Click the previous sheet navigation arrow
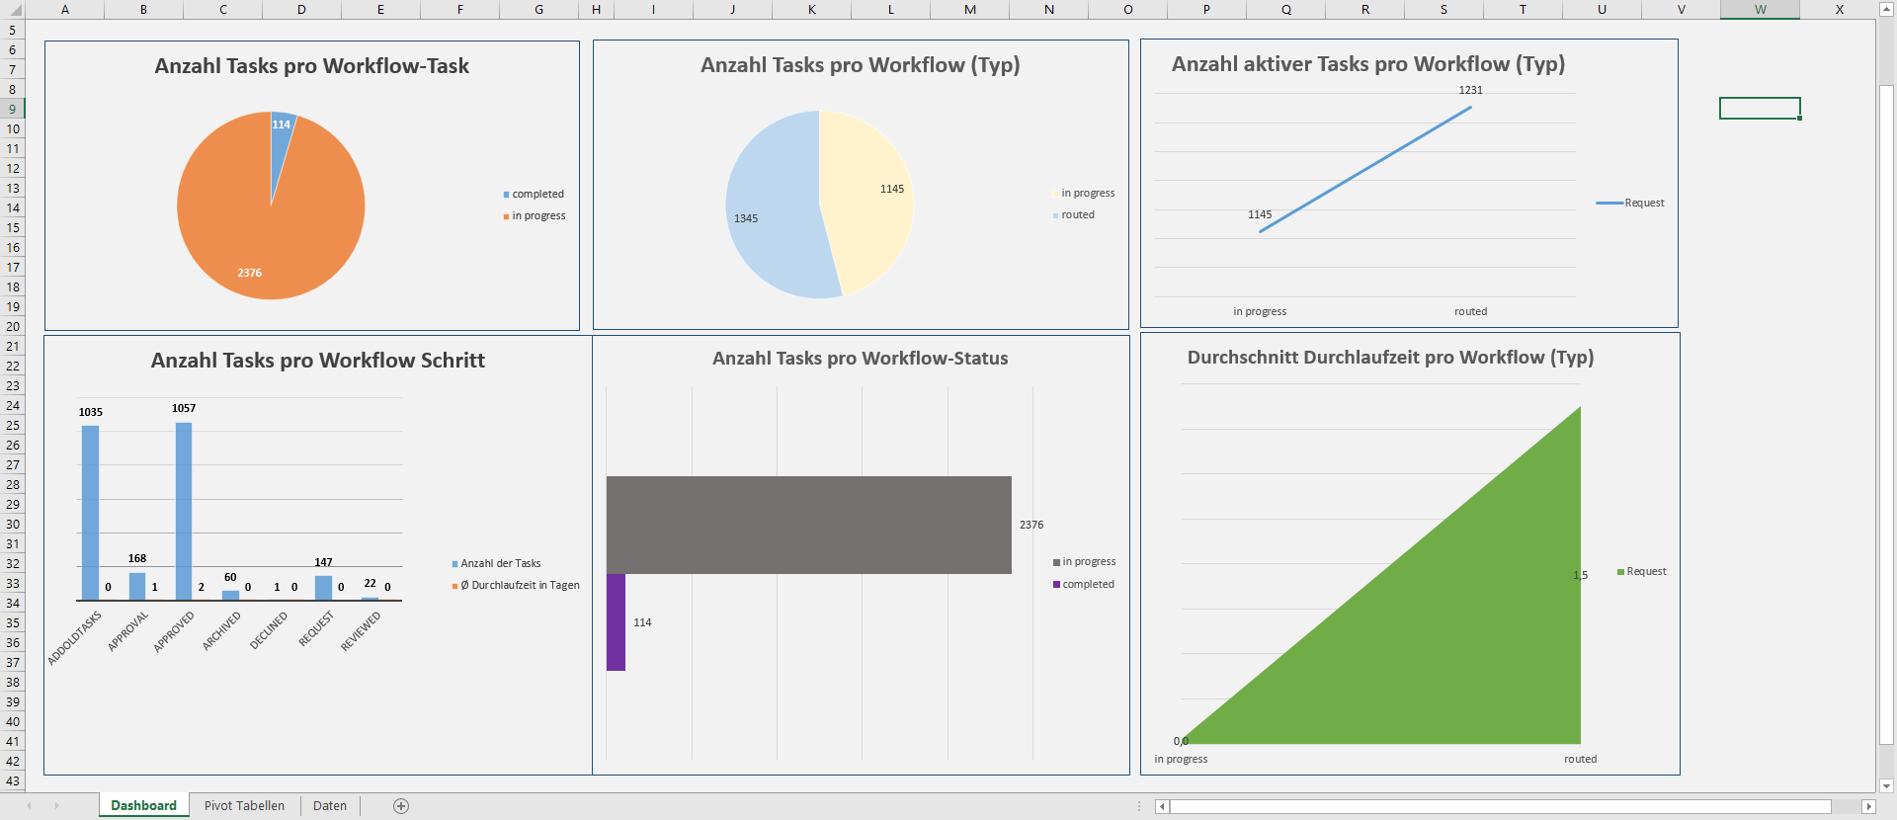The width and height of the screenshot is (1897, 820). (x=30, y=806)
